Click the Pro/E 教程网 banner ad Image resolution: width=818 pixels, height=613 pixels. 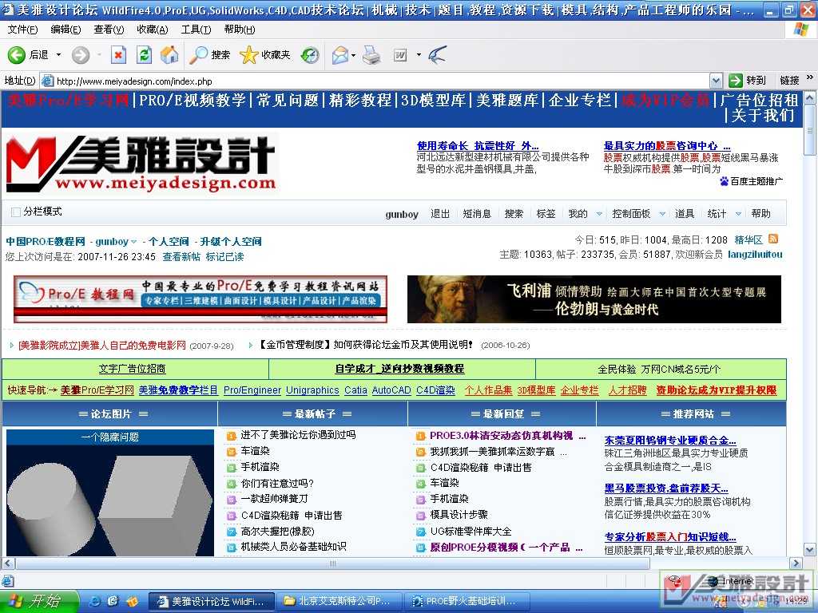click(201, 299)
